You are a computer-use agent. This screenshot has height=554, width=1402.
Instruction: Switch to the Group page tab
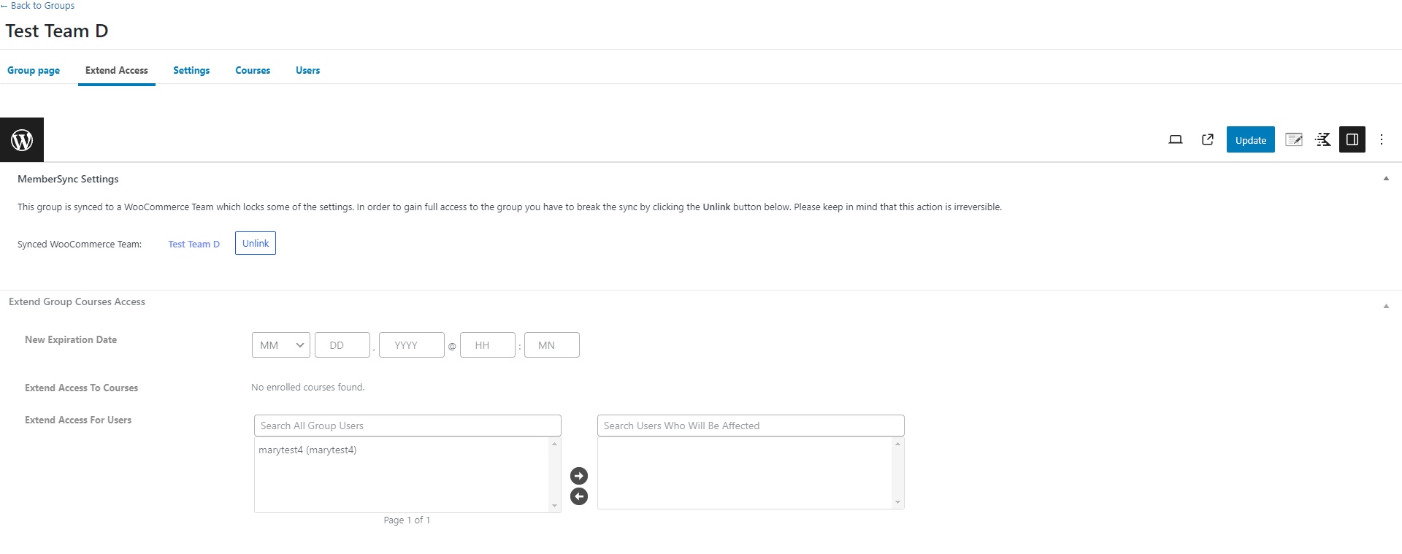(x=34, y=70)
